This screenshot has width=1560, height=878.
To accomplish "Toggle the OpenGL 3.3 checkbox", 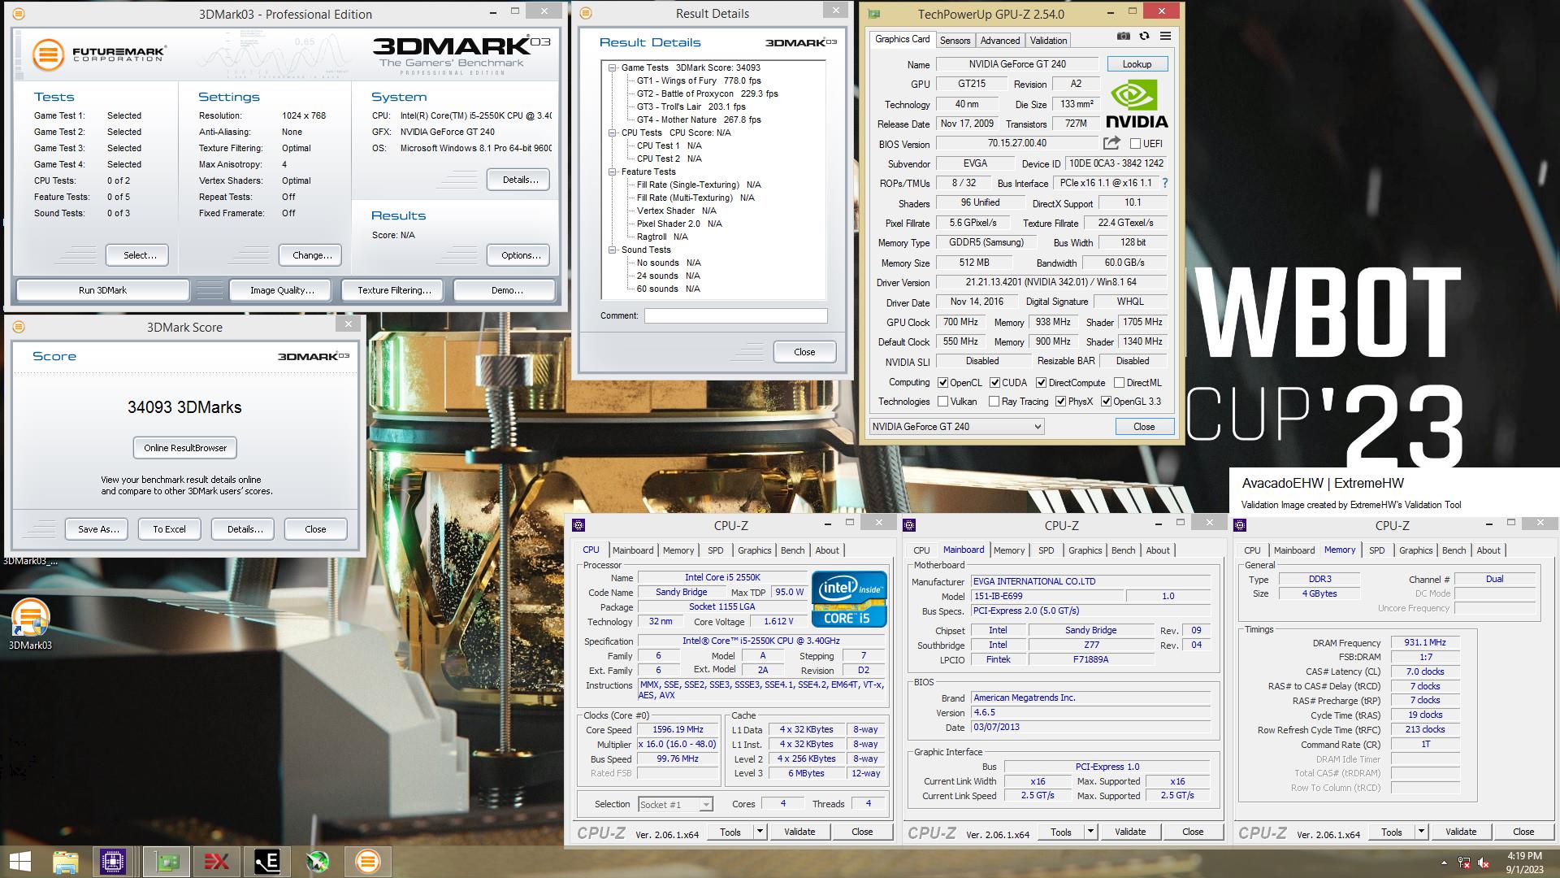I will coord(1106,401).
